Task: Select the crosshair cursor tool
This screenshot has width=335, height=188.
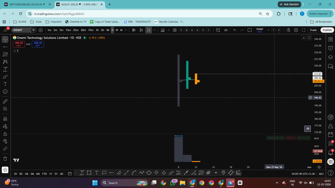Action: pyautogui.click(x=5, y=40)
